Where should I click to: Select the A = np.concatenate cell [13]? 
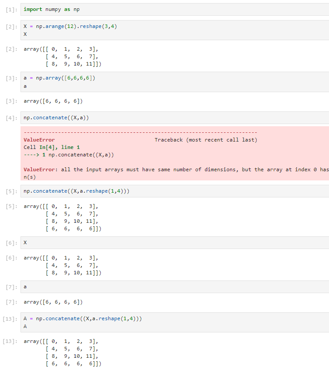(175, 322)
